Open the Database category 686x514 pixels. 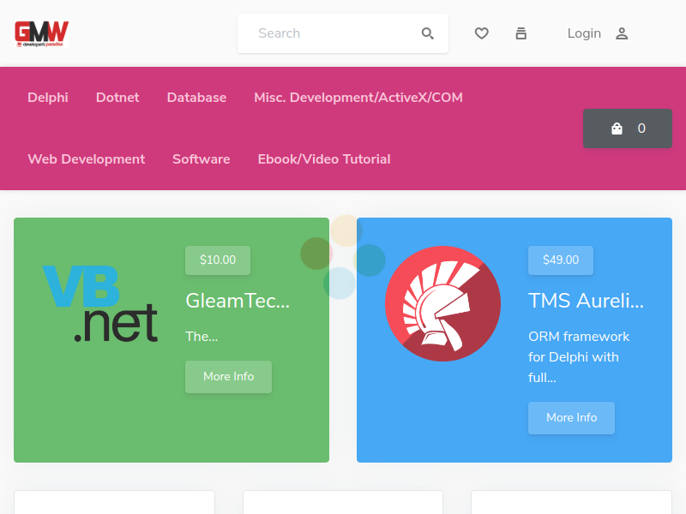click(196, 98)
